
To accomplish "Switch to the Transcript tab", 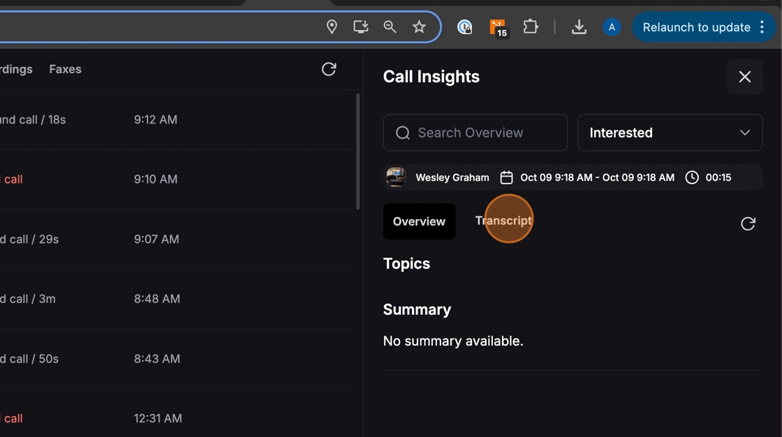I will pyautogui.click(x=503, y=221).
